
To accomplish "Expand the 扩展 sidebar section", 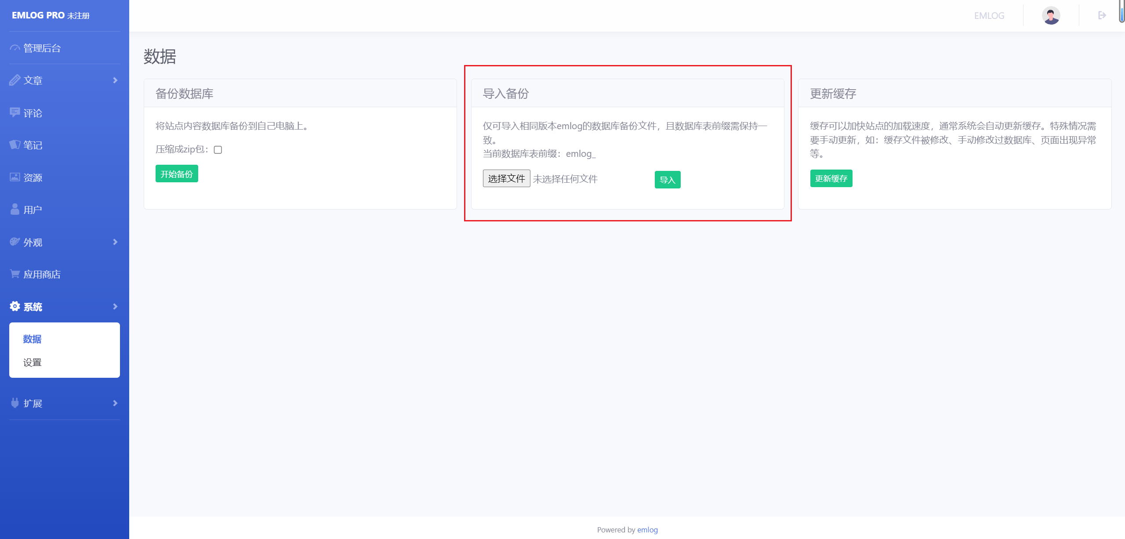I will (115, 403).
